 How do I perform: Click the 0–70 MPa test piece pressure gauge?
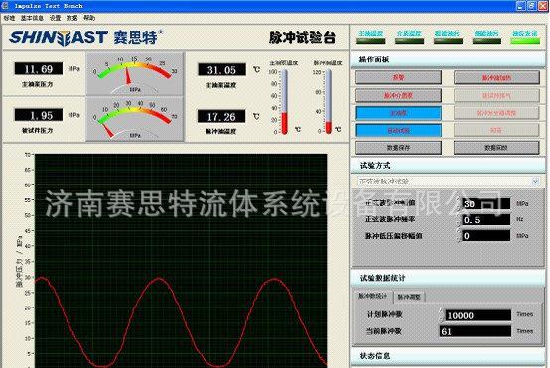pos(135,120)
